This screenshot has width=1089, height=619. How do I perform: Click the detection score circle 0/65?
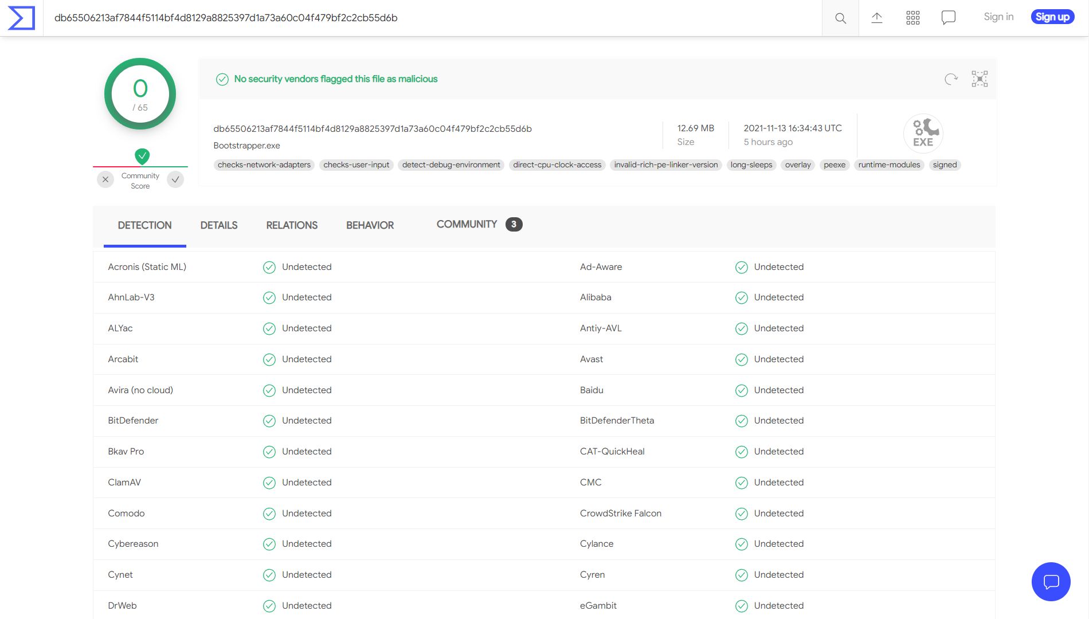140,93
